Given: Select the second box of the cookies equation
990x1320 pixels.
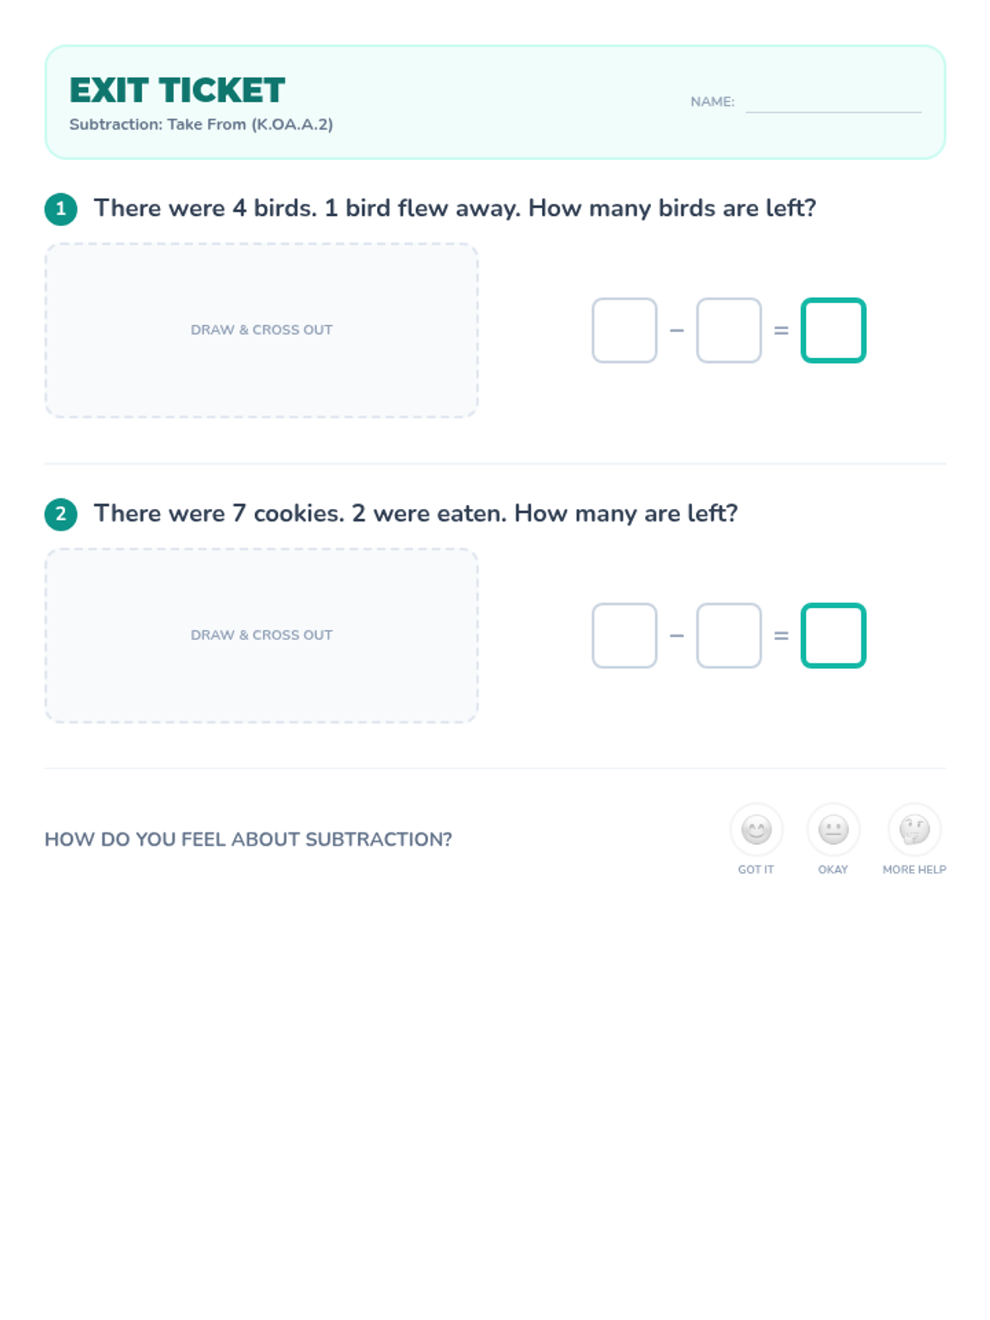Looking at the screenshot, I should coord(728,636).
